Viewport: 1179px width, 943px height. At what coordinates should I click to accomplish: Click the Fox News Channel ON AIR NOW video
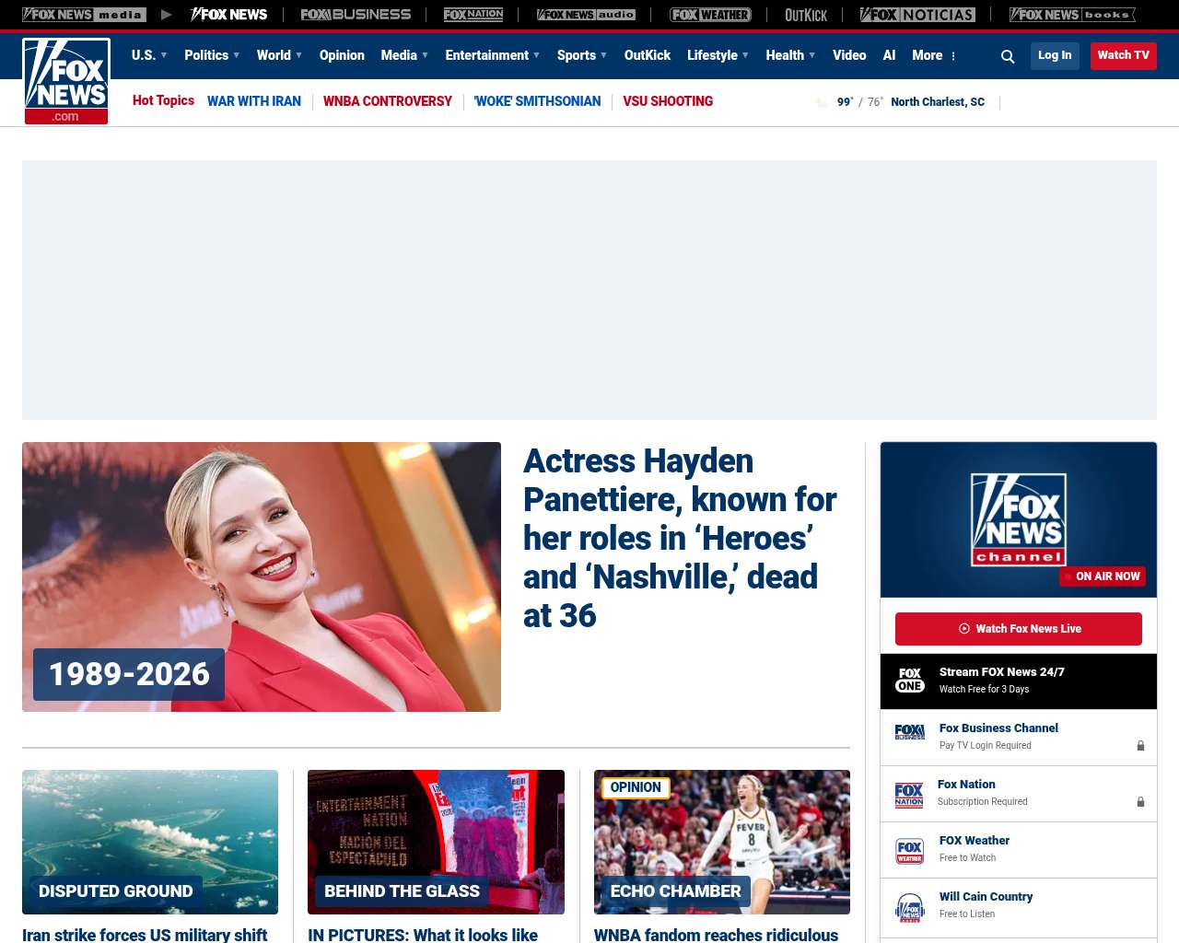(x=1019, y=519)
